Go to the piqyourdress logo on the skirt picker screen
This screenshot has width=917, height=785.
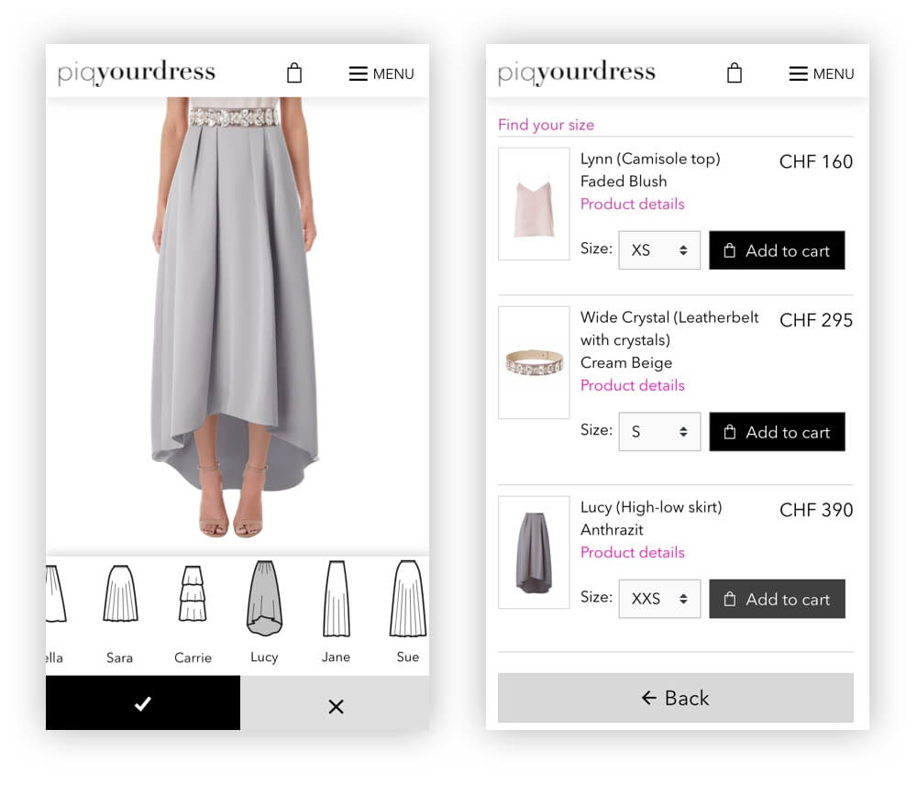137,72
